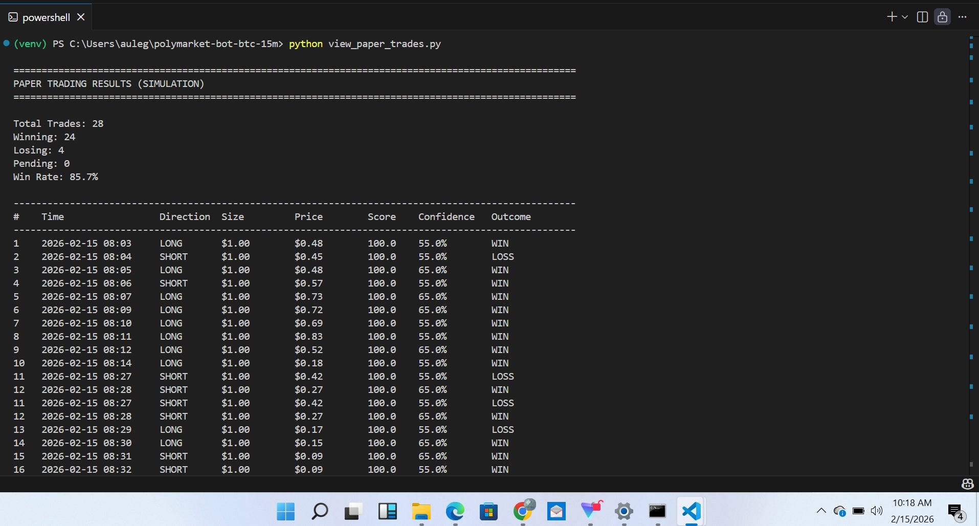Click the terminal scrollbar on the right edge
Viewport: 979px width, 526px height.
pos(970,256)
